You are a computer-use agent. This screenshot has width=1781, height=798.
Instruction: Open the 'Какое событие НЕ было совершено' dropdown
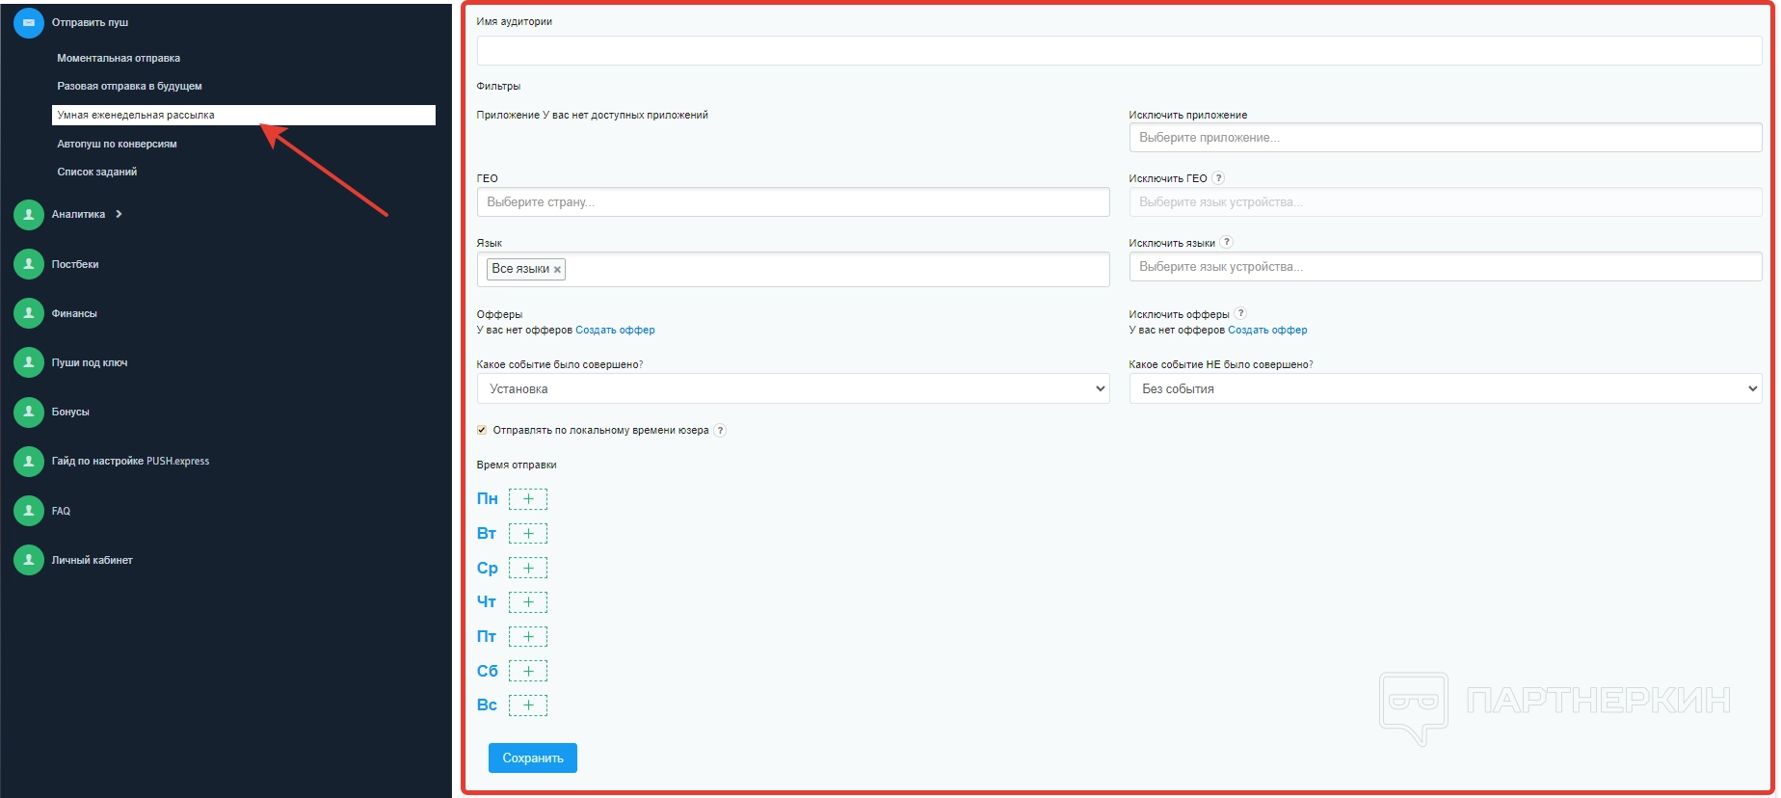tap(1446, 388)
